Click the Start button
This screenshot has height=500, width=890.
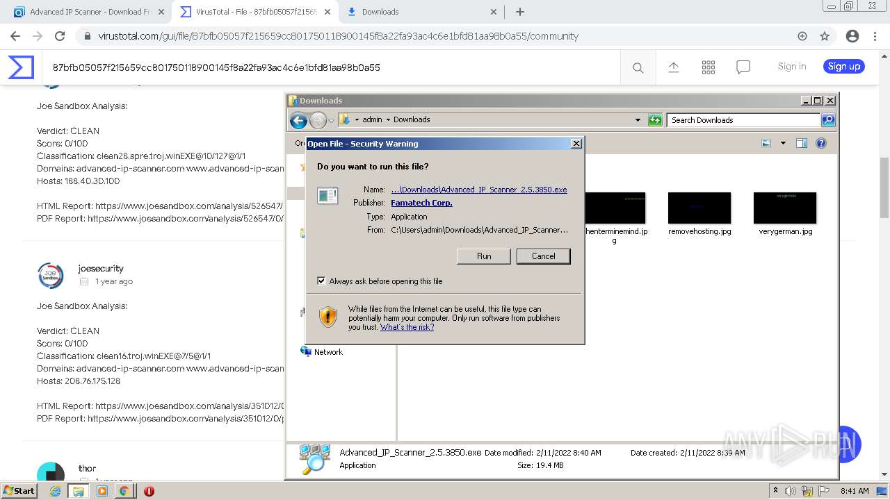pyautogui.click(x=19, y=490)
